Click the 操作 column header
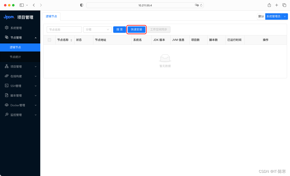 click(266, 40)
